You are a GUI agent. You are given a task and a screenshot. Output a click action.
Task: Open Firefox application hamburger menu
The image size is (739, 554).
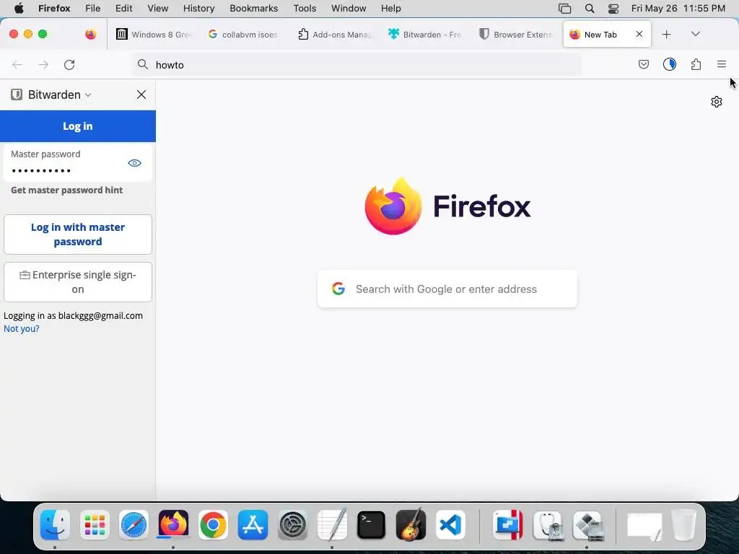tap(722, 64)
